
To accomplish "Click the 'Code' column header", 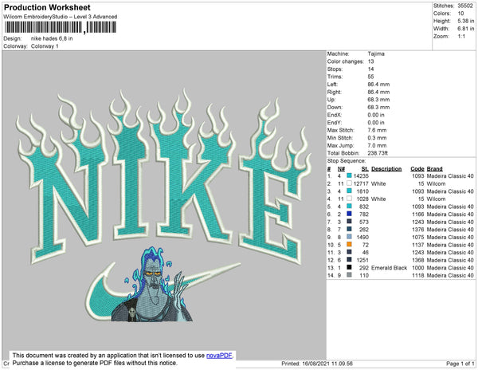I will click(x=417, y=169).
